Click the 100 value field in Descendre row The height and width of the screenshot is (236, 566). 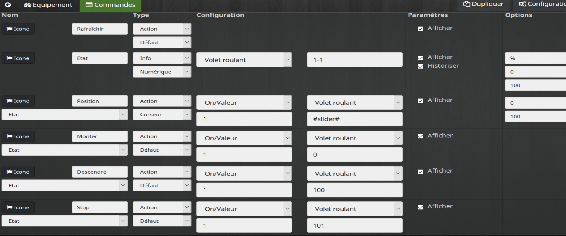[354, 190]
